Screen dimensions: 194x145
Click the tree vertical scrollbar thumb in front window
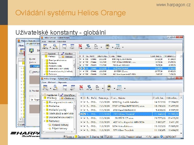coord(75,107)
